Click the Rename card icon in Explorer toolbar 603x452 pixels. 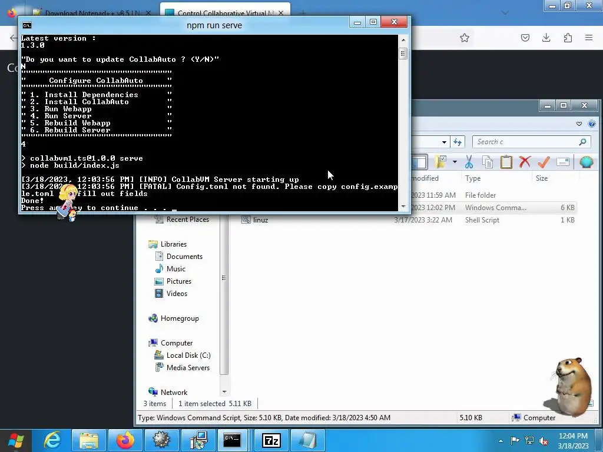point(562,162)
